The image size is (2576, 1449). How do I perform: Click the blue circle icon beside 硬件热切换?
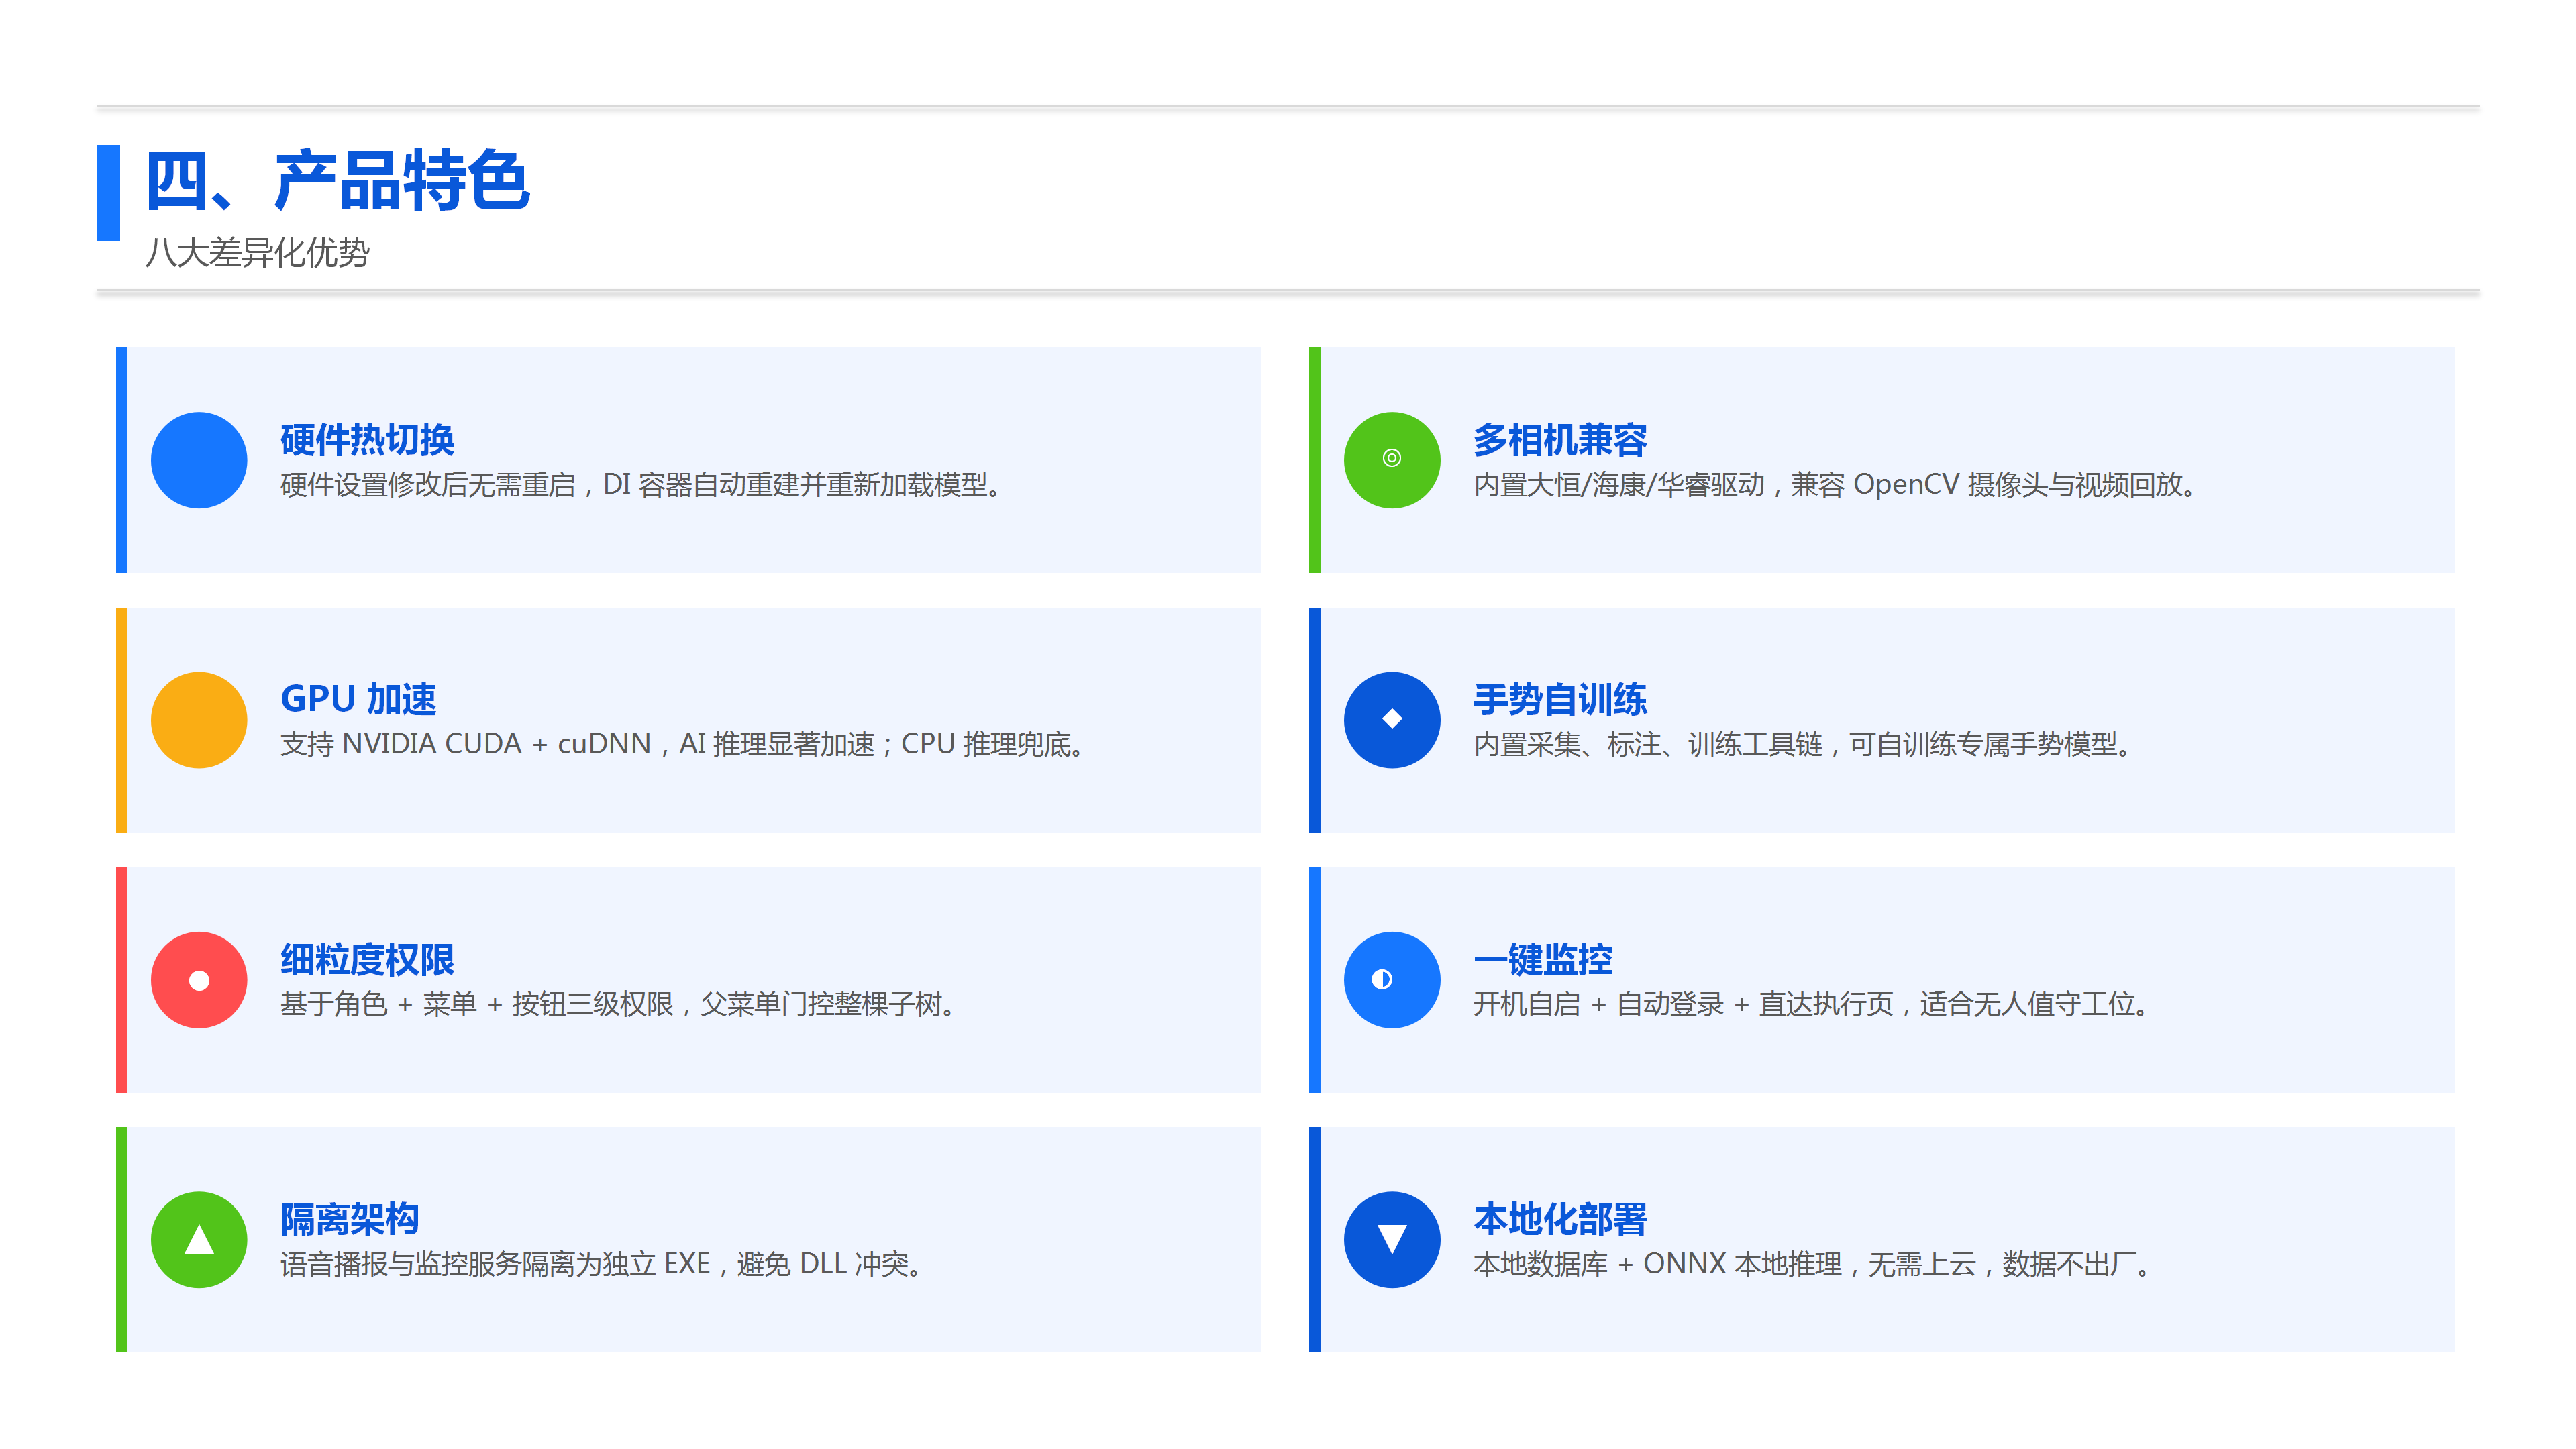point(199,460)
